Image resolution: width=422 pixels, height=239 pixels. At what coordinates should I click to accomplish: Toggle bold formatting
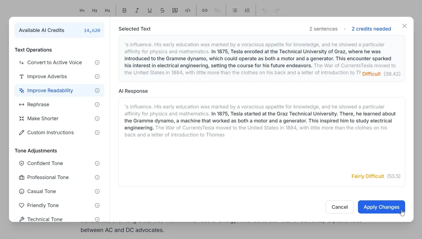(x=124, y=10)
